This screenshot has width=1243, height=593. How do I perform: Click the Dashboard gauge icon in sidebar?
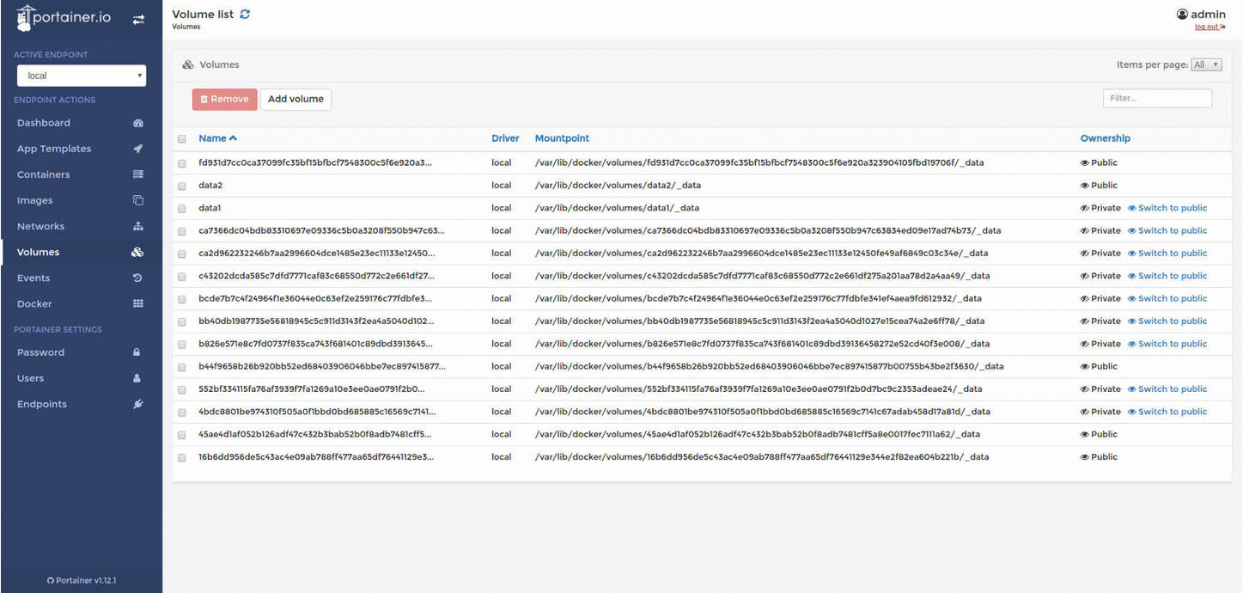pos(137,123)
